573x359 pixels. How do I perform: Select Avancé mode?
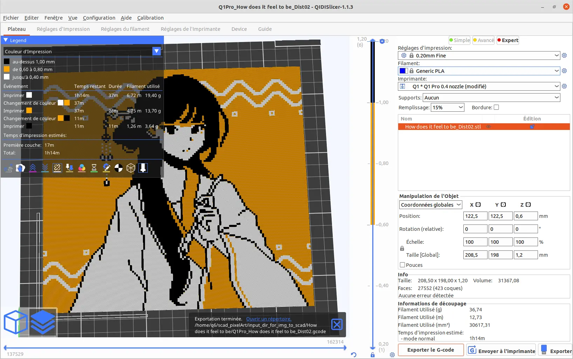pos(483,40)
